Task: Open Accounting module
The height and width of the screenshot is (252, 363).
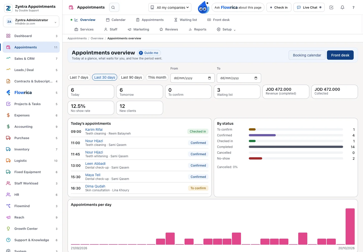Action: (x=31, y=127)
